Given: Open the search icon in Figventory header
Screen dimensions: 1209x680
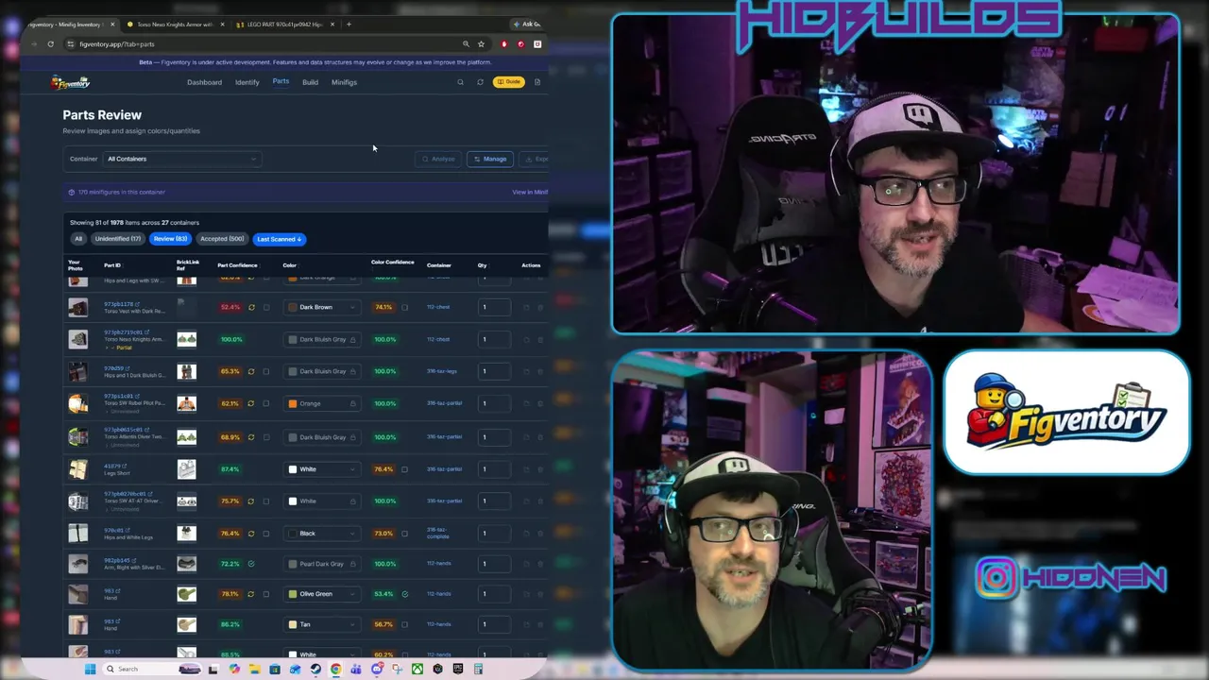Looking at the screenshot, I should click(460, 82).
